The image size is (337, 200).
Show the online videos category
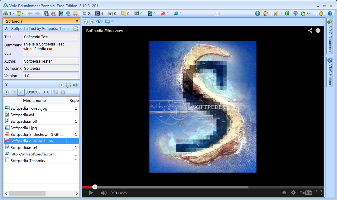pos(152,13)
